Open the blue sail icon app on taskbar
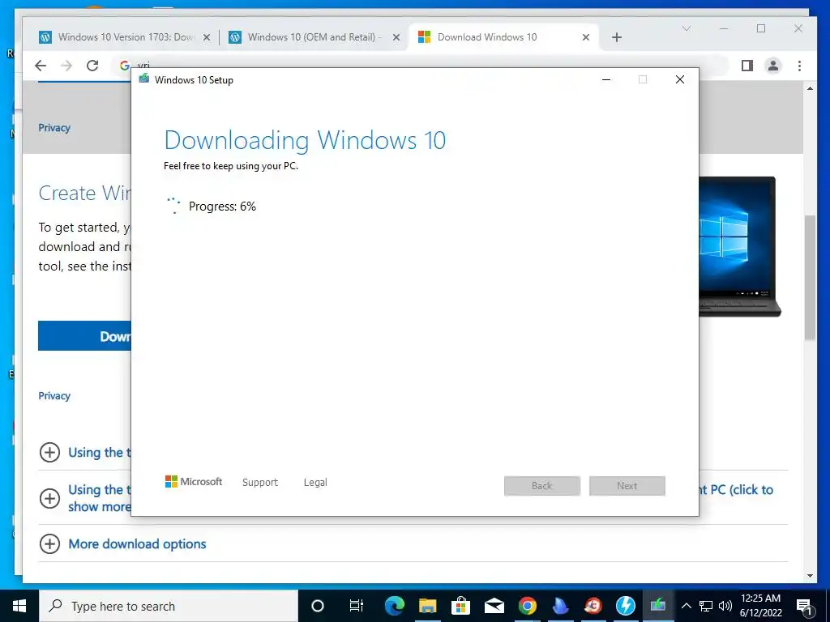This screenshot has height=622, width=830. [x=560, y=606]
